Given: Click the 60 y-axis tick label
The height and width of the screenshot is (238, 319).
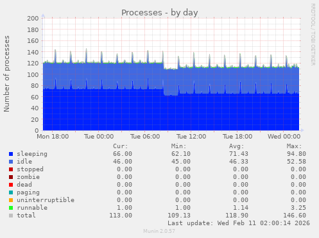Looking at the screenshot, I should pyautogui.click(x=35, y=97).
